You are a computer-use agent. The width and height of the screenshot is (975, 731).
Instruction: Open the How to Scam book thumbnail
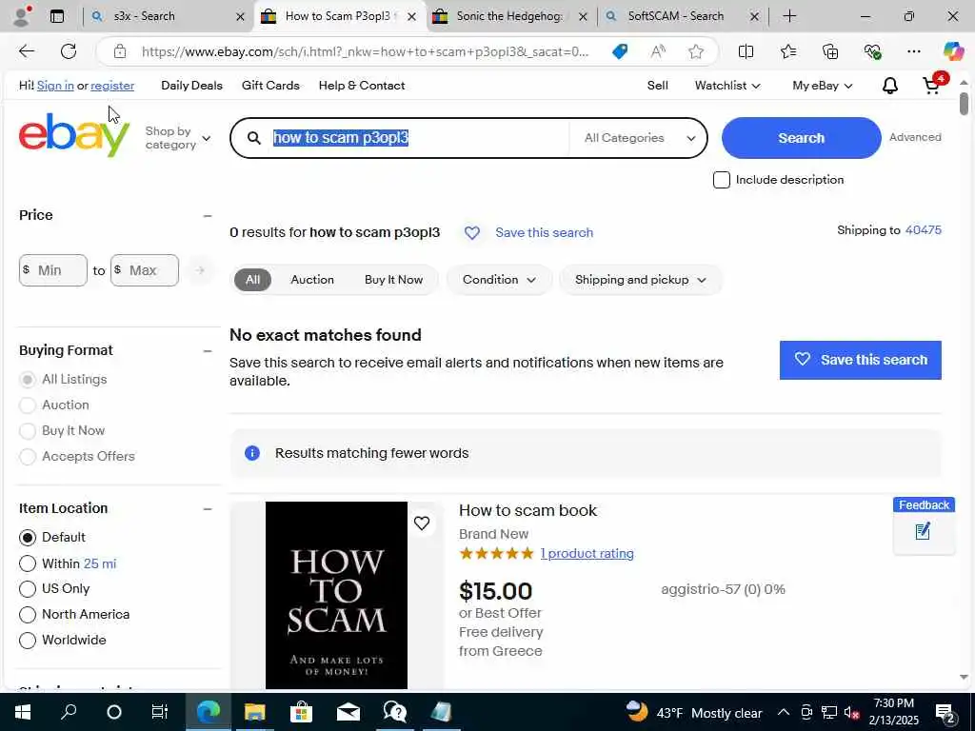pyautogui.click(x=336, y=595)
